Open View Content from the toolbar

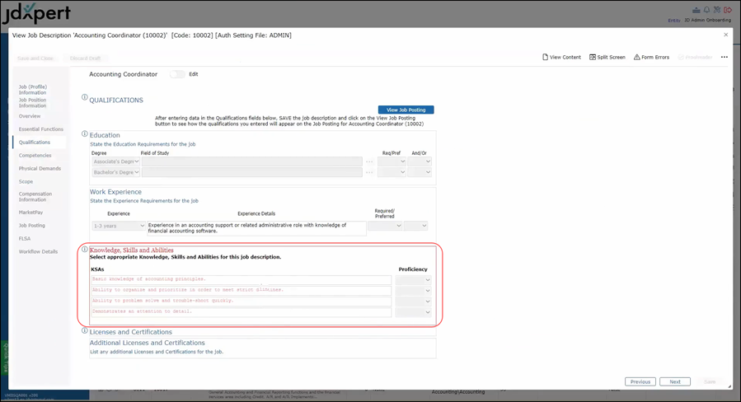click(561, 58)
